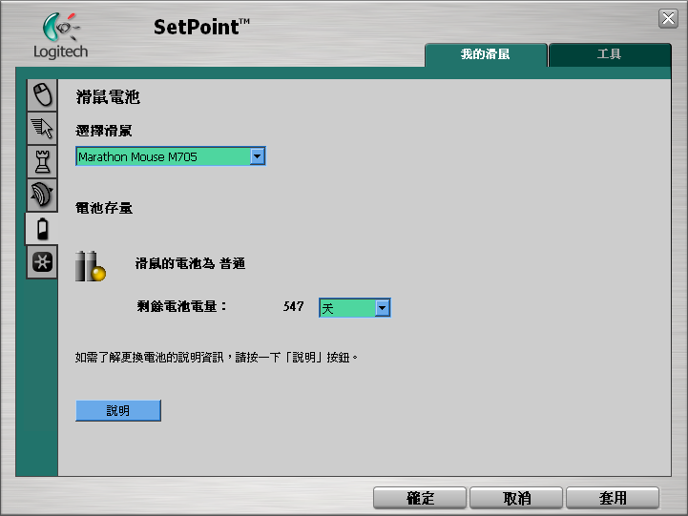Image resolution: width=688 pixels, height=516 pixels.
Task: Open the 天 battery unit dropdown
Action: point(383,308)
